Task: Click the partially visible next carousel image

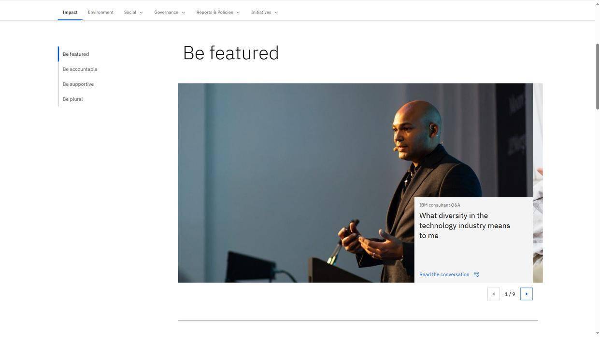Action: pos(538,183)
